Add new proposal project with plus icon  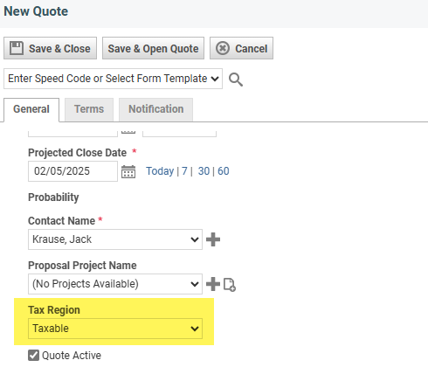click(213, 284)
